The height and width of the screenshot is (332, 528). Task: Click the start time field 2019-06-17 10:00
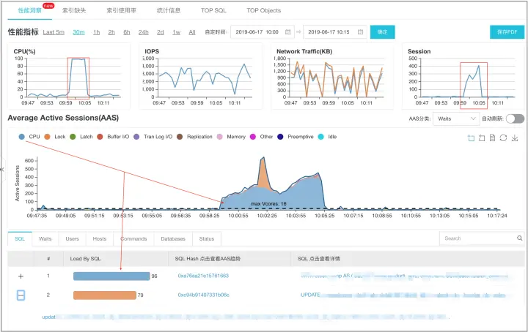tap(263, 32)
